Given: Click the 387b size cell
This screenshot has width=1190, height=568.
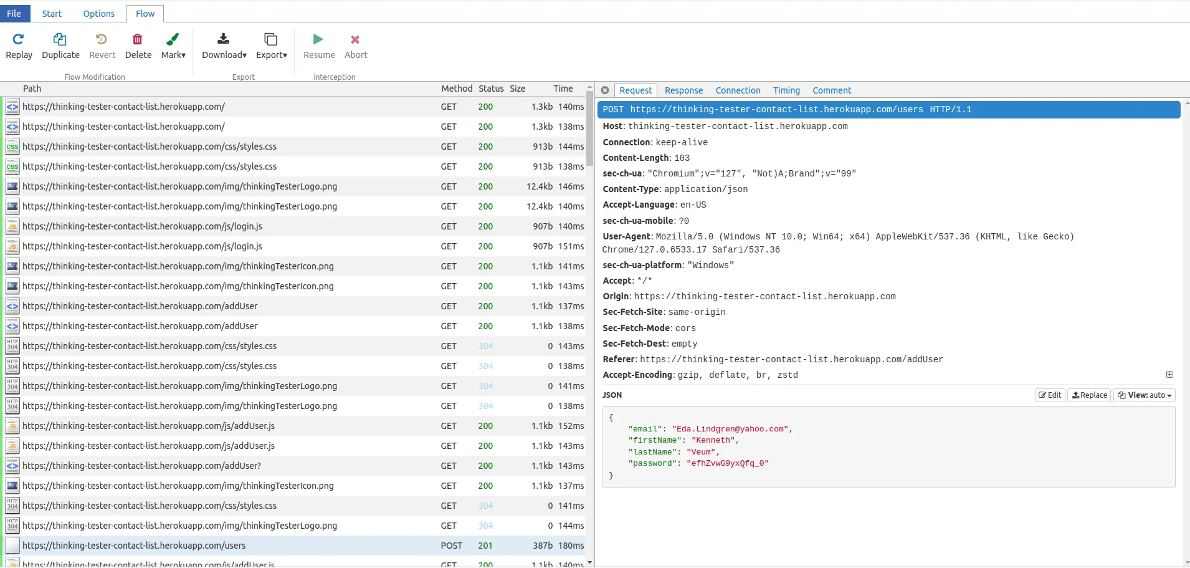Looking at the screenshot, I should [x=543, y=546].
